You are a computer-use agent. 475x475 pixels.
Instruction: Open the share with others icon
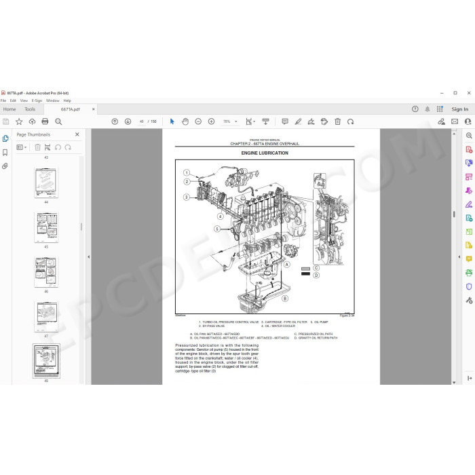468,121
